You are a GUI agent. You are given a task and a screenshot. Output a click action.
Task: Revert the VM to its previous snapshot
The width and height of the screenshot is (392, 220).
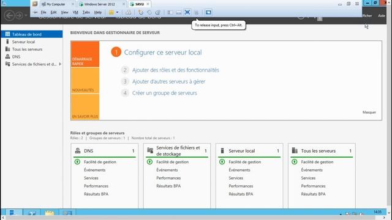(x=149, y=12)
